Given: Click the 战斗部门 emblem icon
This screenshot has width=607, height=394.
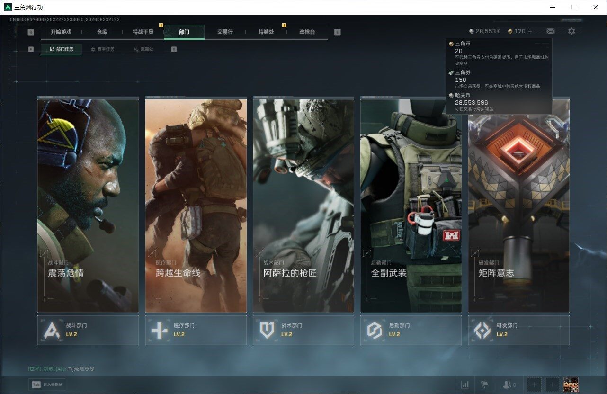Looking at the screenshot, I should coord(52,330).
